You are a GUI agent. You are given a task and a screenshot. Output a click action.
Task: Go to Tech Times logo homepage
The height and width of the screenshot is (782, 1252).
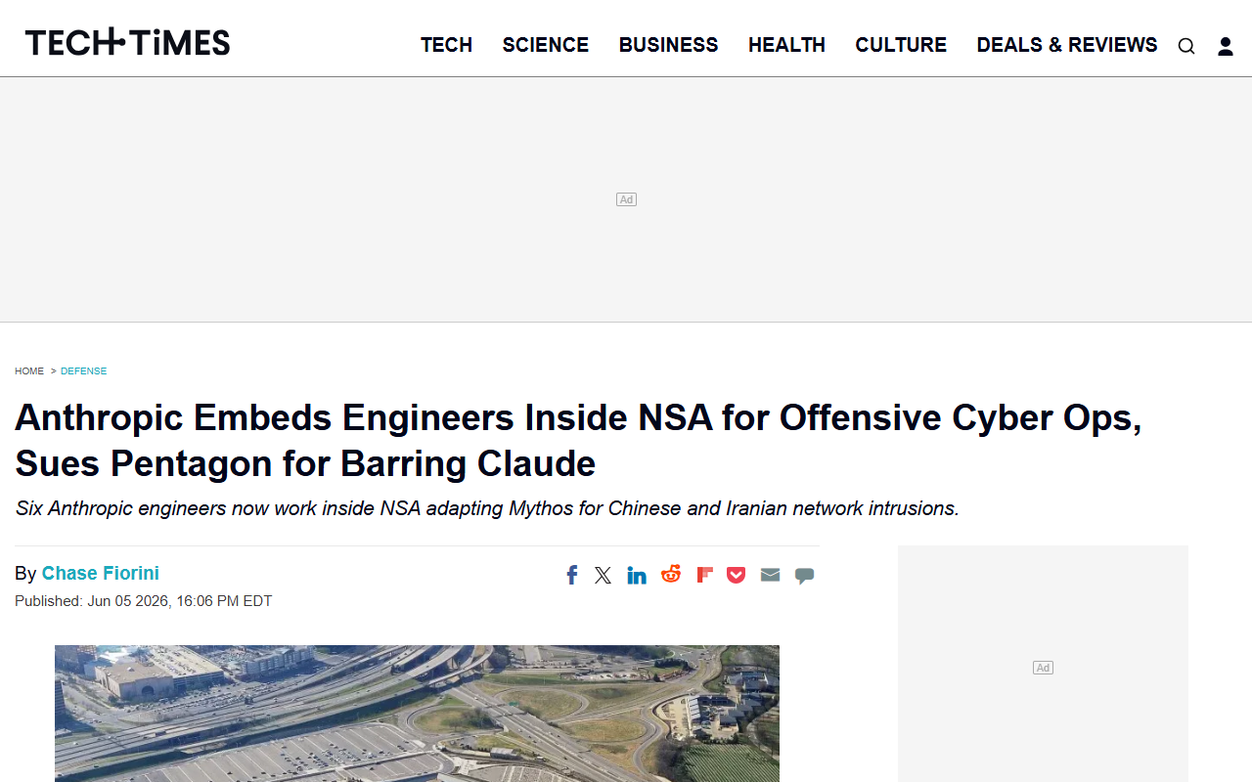pyautogui.click(x=128, y=42)
